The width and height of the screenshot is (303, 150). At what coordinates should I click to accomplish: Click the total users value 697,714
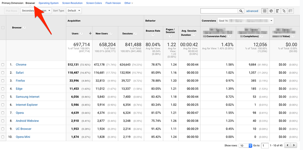click(82, 45)
